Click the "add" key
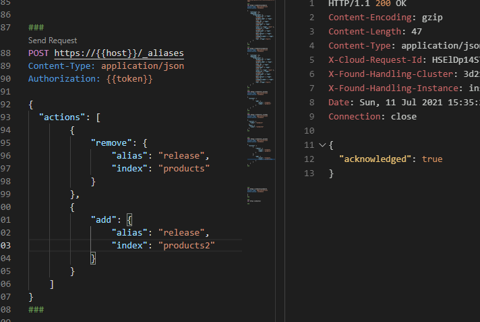Screen dimensions: 480x322 click(x=103, y=220)
